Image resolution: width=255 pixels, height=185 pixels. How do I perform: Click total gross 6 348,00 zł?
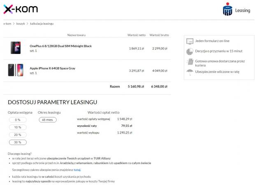pyautogui.click(x=159, y=87)
